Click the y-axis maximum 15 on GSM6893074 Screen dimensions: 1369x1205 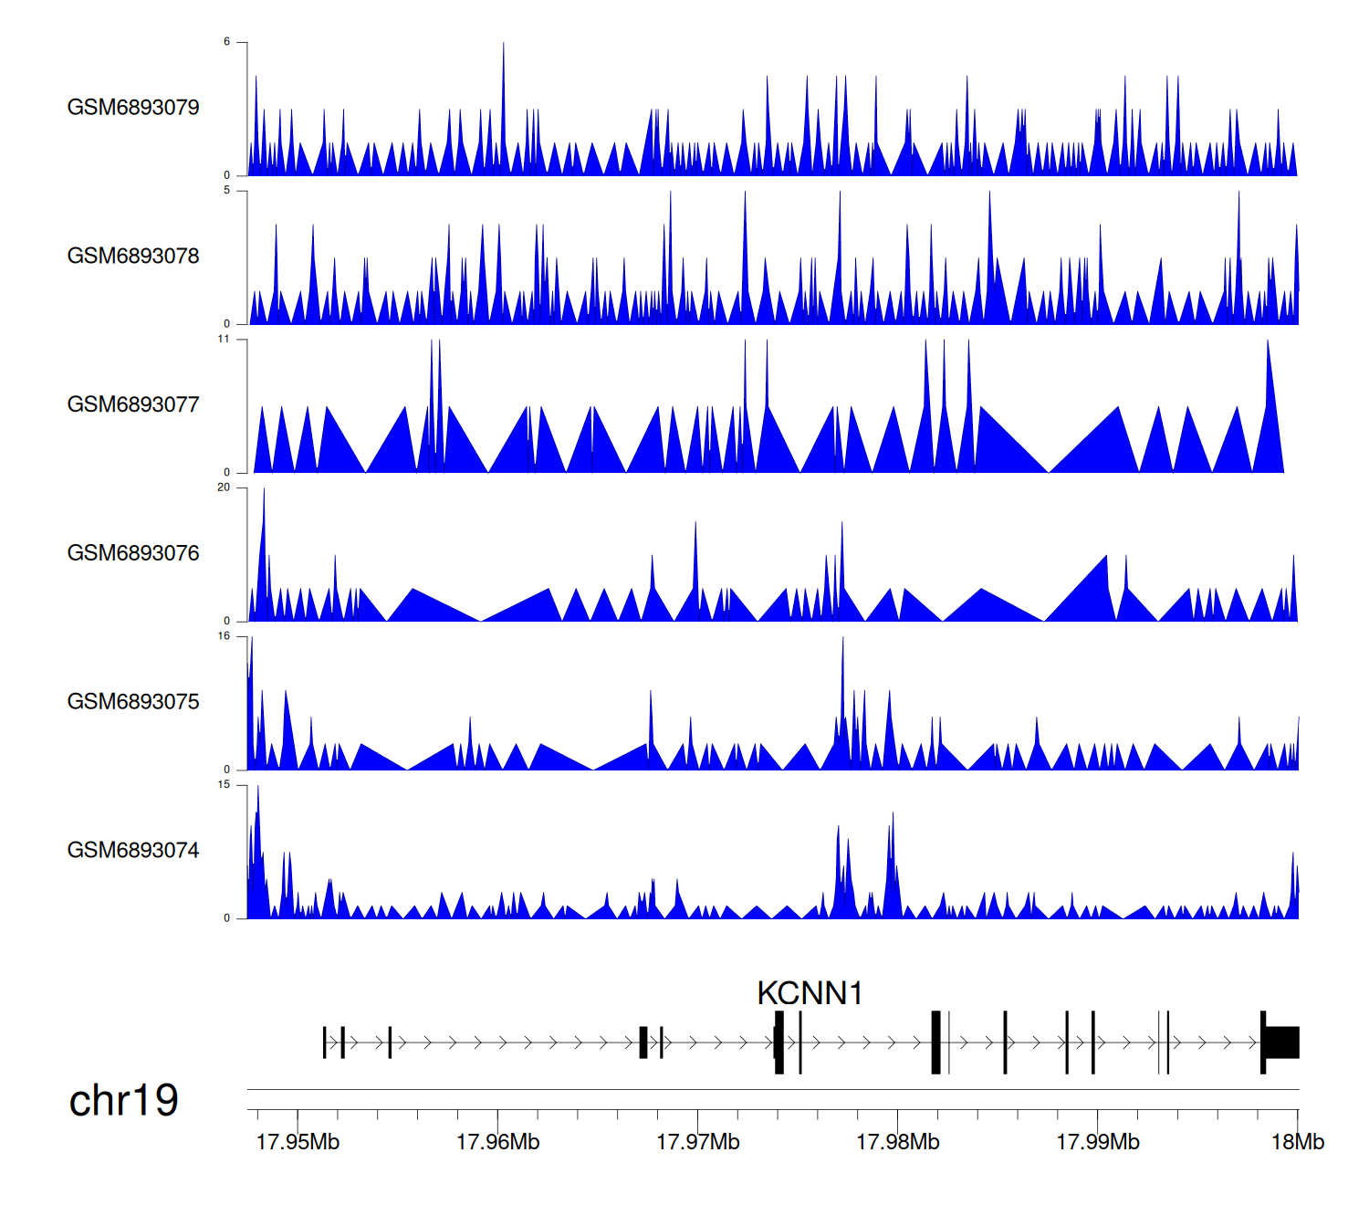[224, 785]
